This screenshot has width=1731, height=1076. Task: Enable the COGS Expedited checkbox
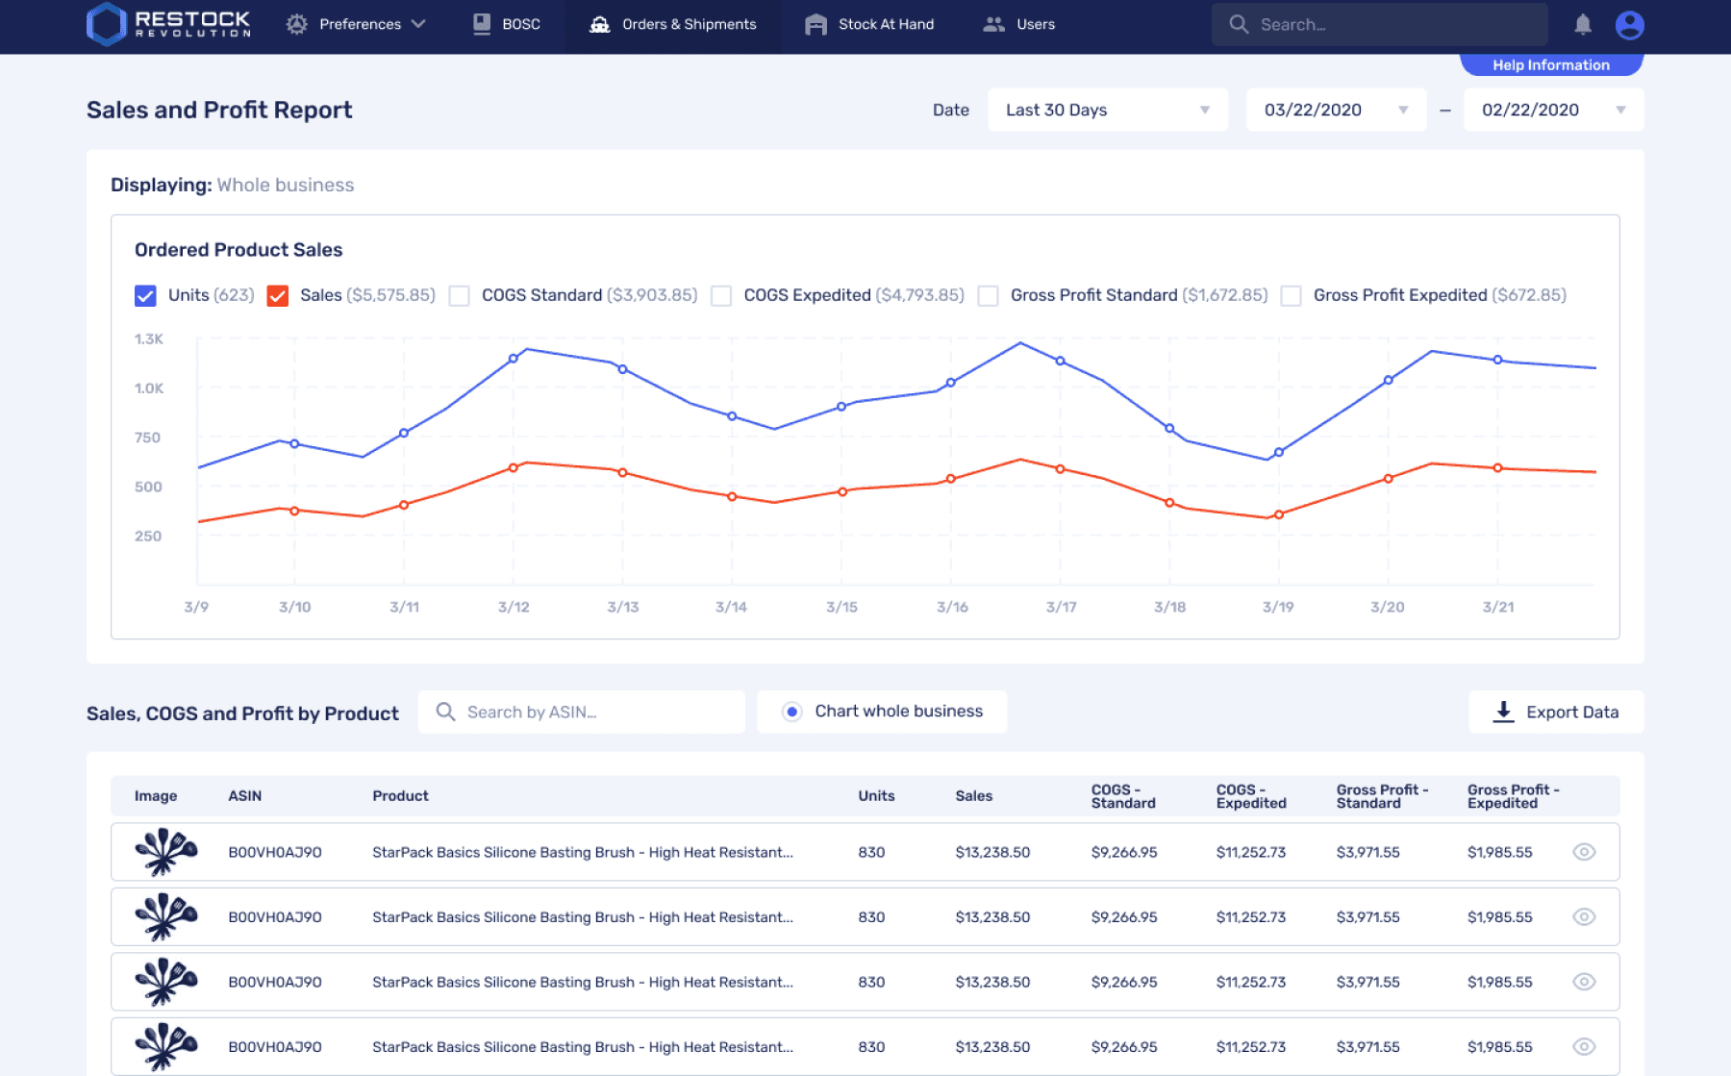[721, 295]
